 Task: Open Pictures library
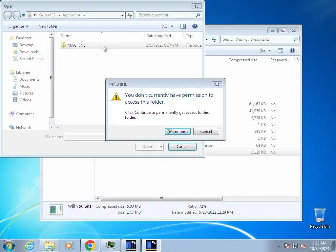tap(26, 93)
